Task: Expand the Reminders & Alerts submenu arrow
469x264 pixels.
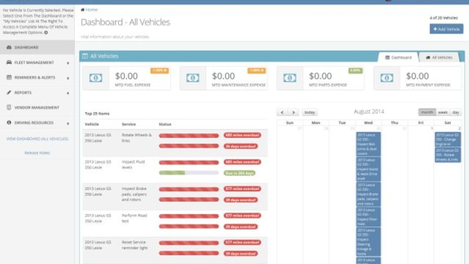Action: tap(67, 78)
